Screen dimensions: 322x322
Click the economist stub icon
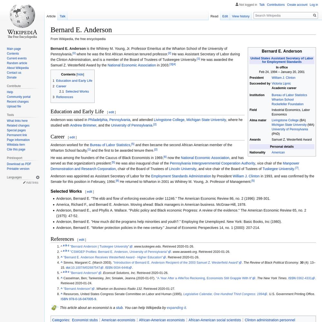tap(54, 308)
